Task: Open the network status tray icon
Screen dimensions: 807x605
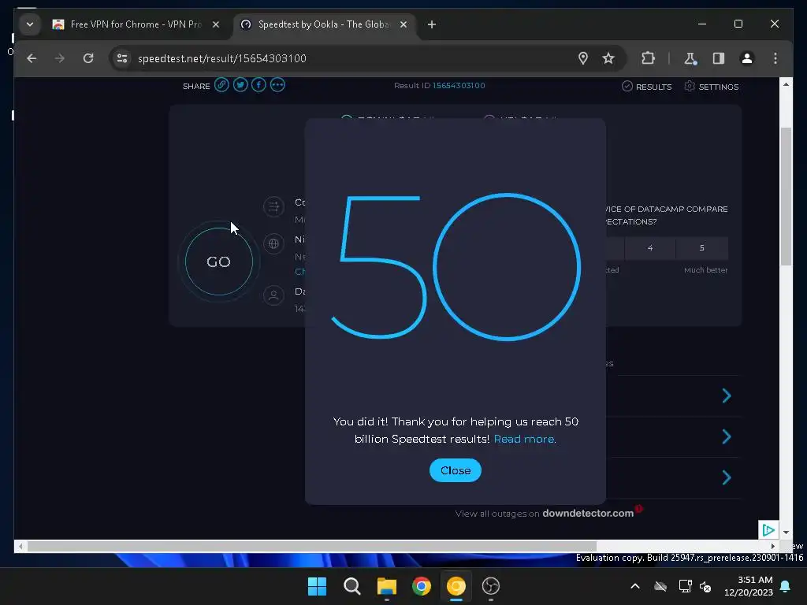Action: tap(685, 586)
